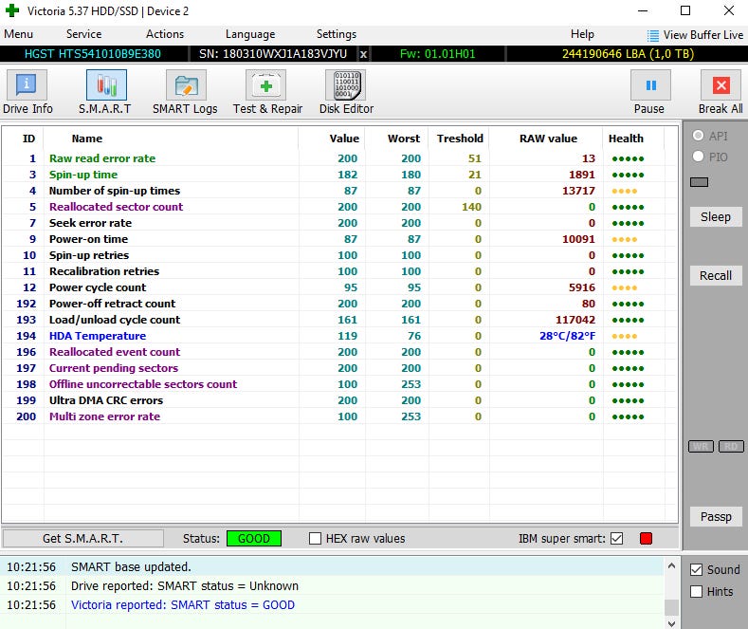Click the Break All icon

pyautogui.click(x=721, y=92)
